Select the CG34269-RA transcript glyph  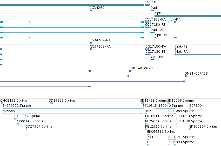point(91,43)
